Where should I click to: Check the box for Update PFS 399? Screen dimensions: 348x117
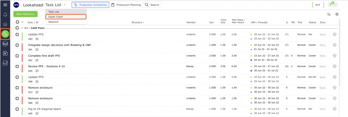17,77
